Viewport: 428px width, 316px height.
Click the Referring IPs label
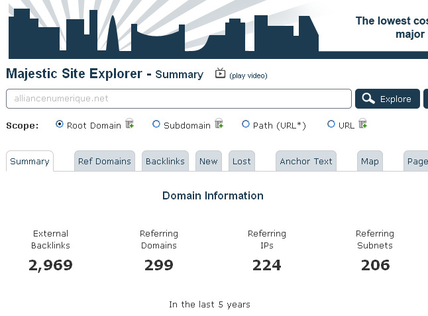point(267,239)
